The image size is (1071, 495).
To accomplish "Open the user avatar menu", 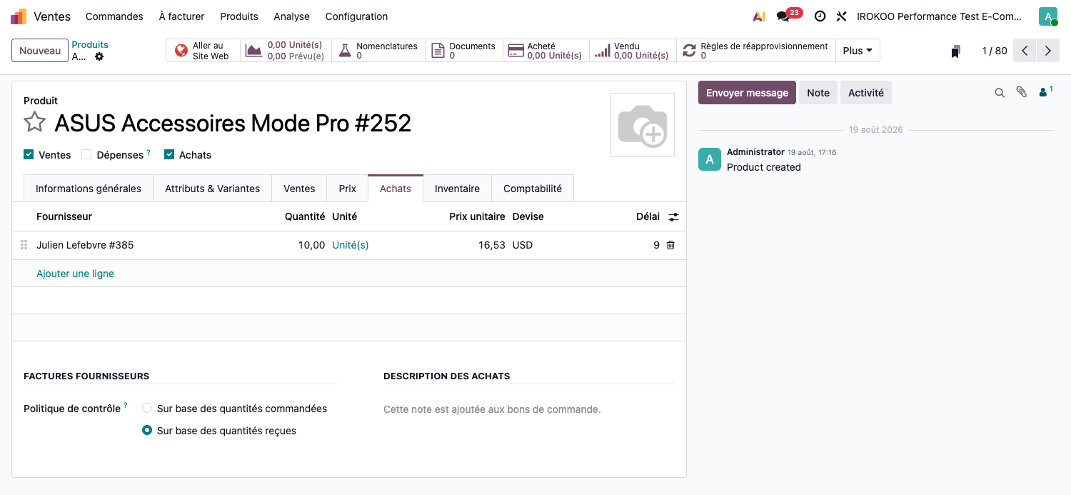I will [1048, 16].
